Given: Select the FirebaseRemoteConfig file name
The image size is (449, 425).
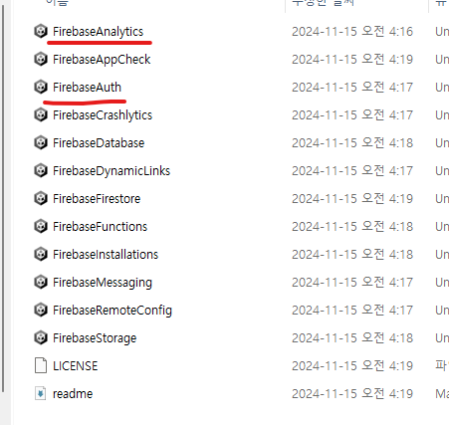Looking at the screenshot, I should click(x=112, y=311).
